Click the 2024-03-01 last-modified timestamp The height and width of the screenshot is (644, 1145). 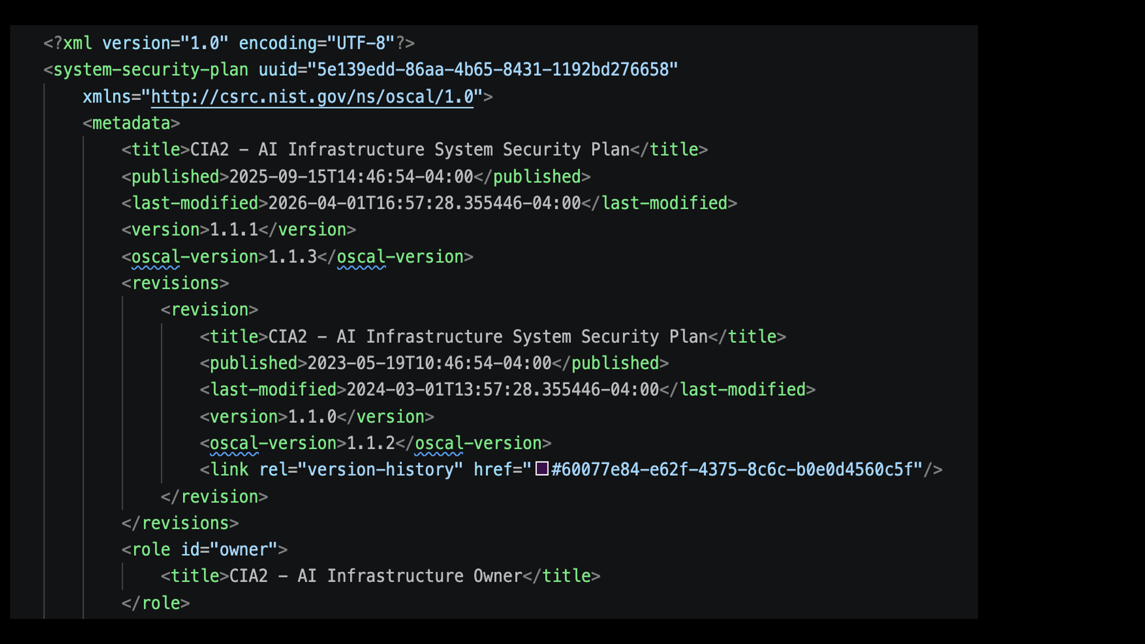tap(502, 390)
